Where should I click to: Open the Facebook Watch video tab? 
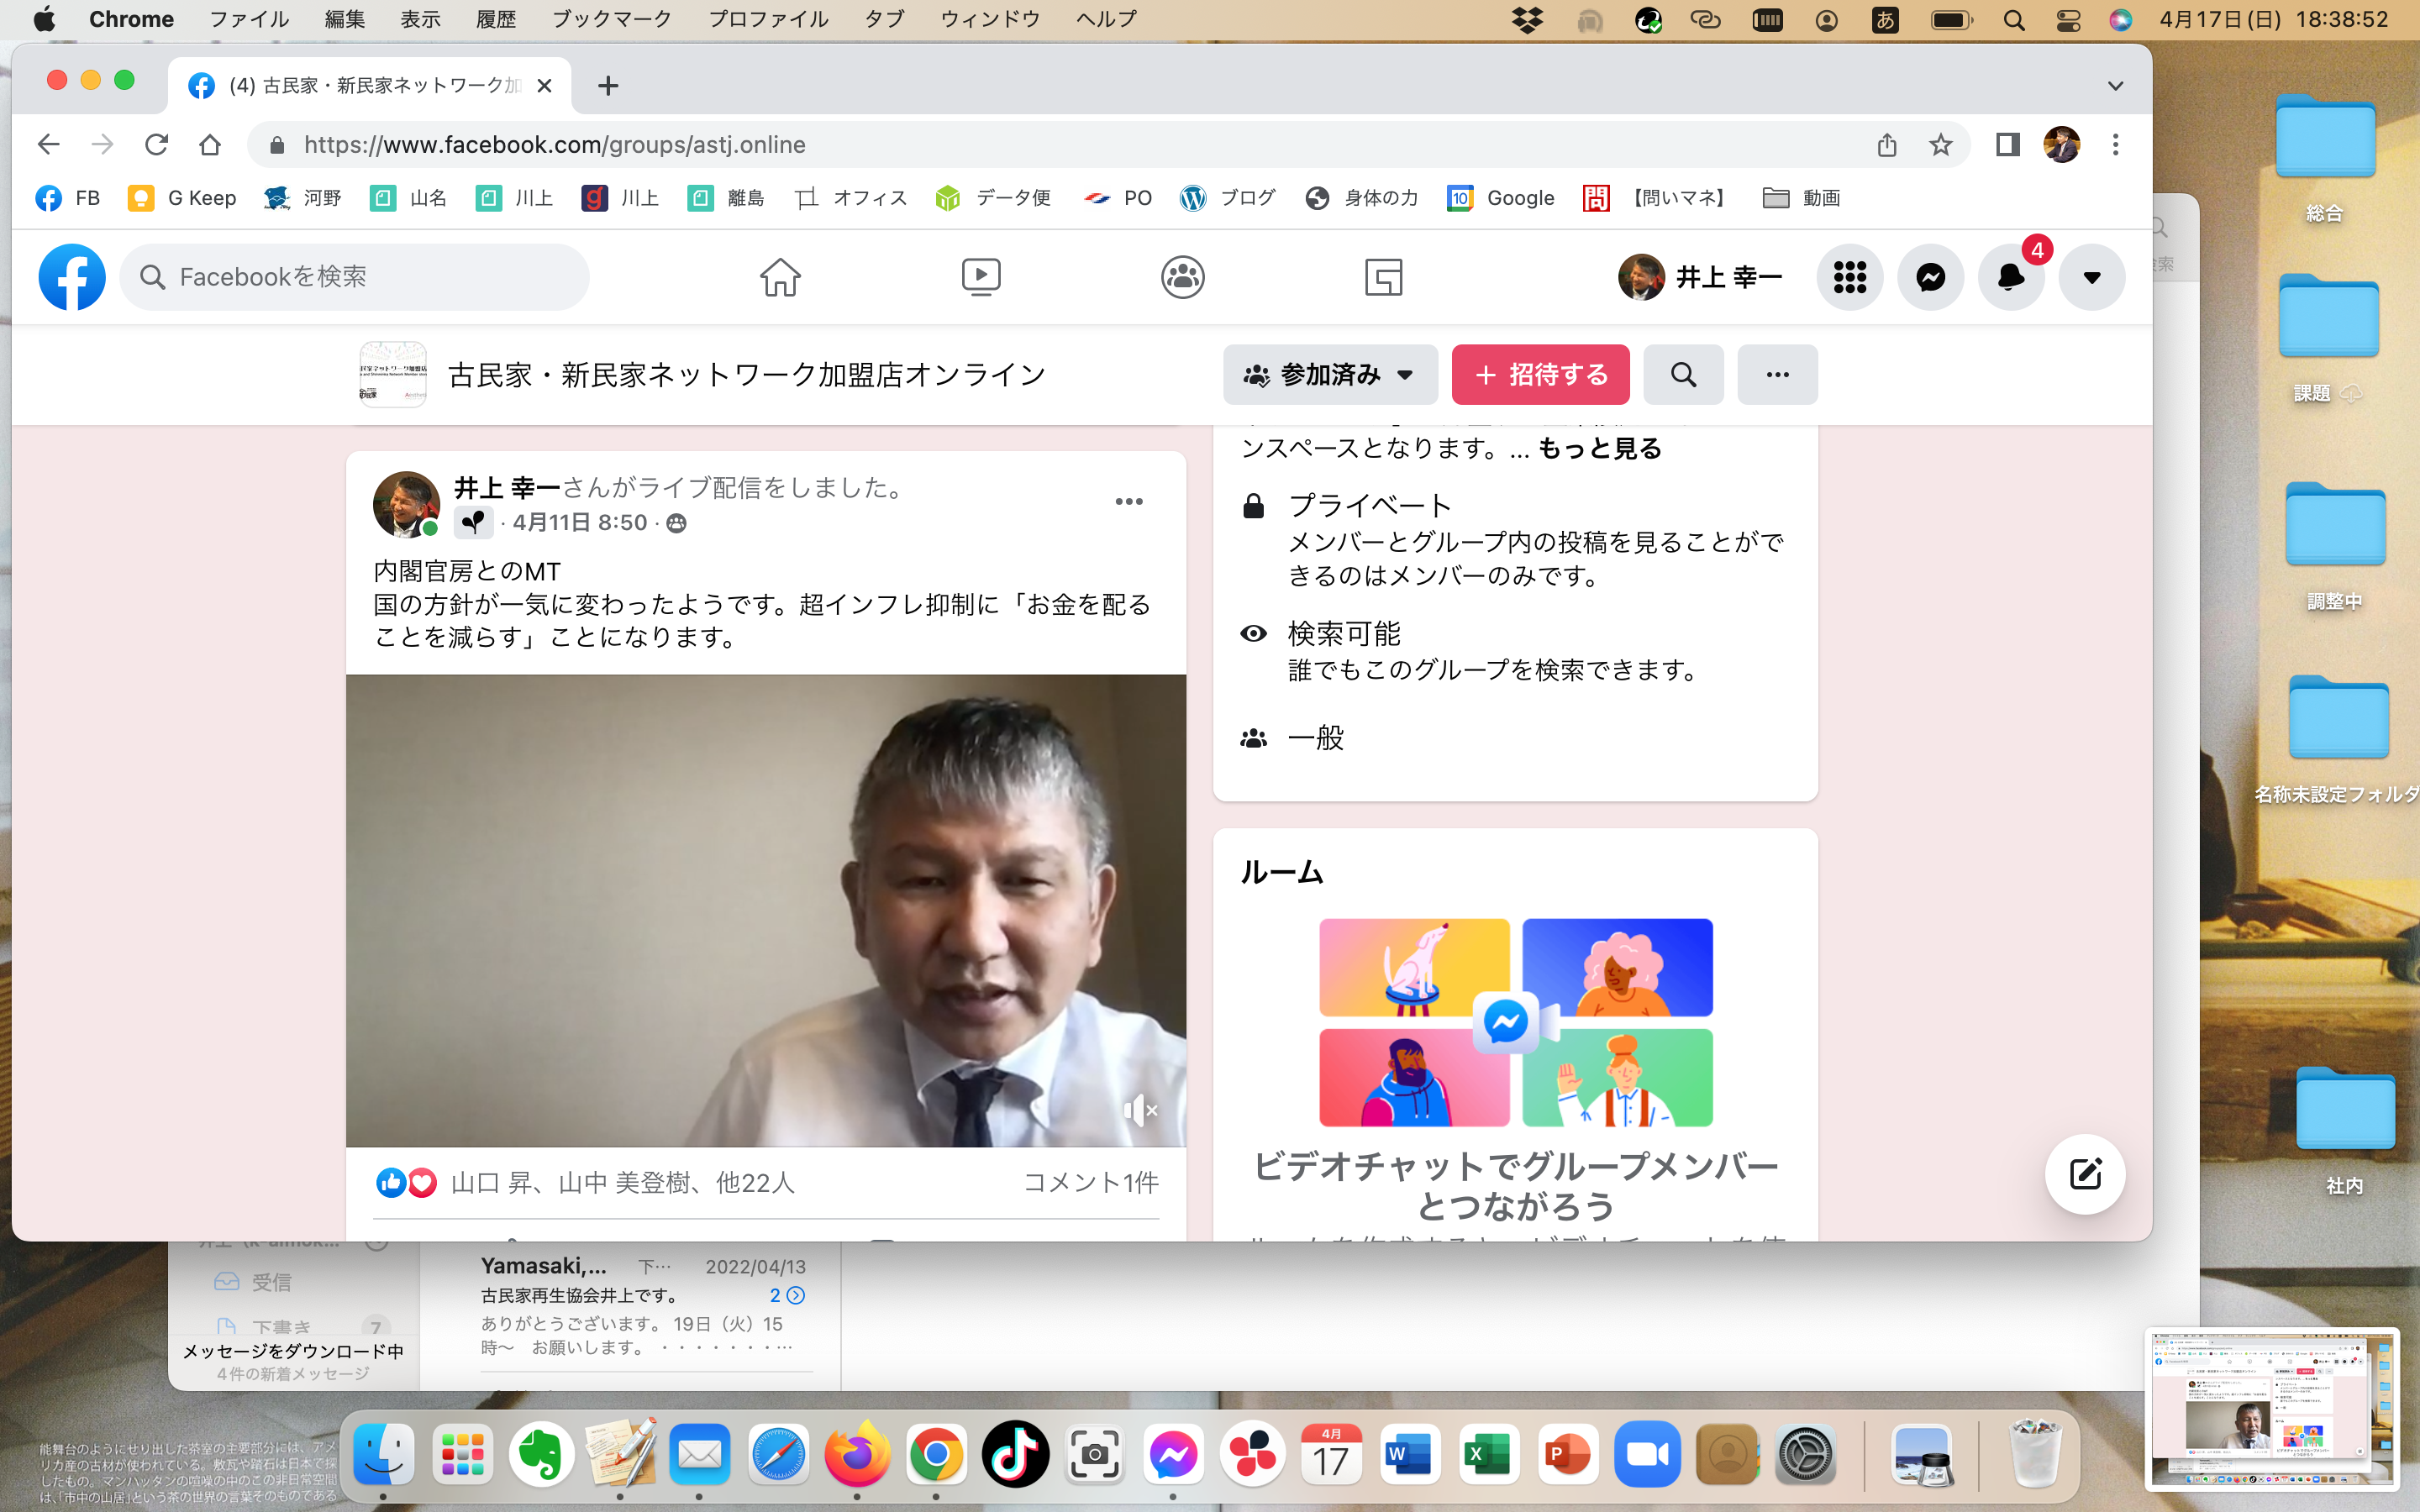pos(980,277)
